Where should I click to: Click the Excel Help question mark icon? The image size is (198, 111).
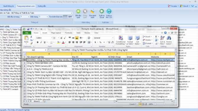coord(165,33)
